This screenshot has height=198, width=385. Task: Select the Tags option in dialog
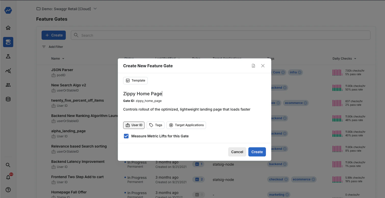(155, 125)
